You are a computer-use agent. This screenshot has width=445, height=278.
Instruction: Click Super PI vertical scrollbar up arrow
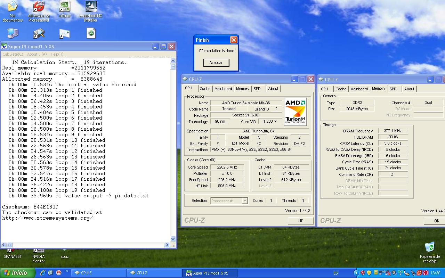[x=173, y=61]
